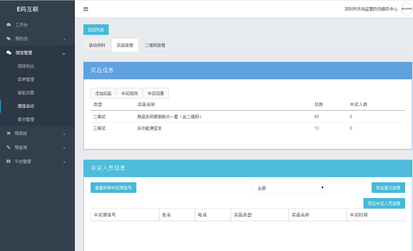Click the cloud icon beside 工作台

(9, 25)
